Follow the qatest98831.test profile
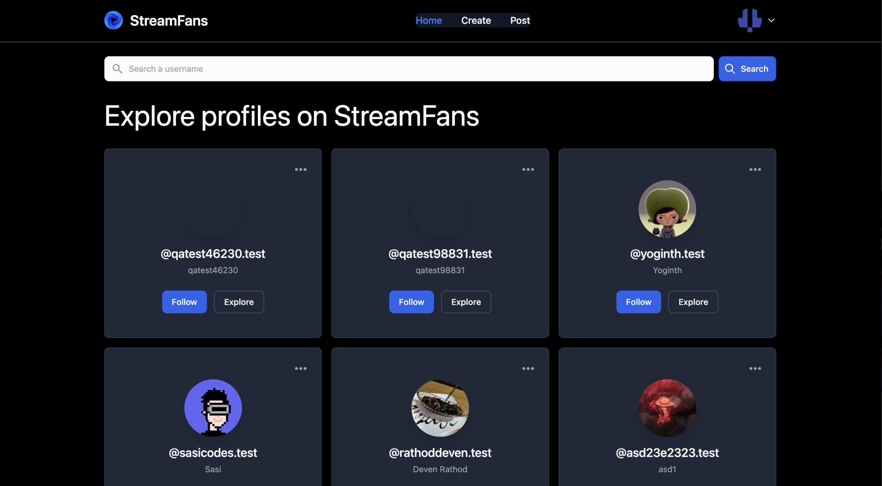This screenshot has height=486, width=882. (411, 302)
